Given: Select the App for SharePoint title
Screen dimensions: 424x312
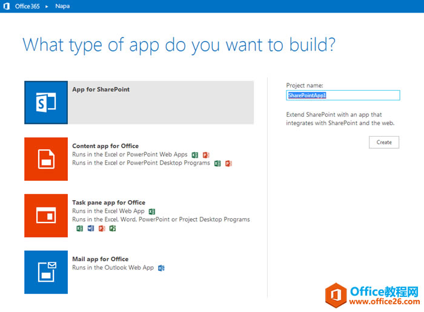Looking at the screenshot, I should pos(101,89).
